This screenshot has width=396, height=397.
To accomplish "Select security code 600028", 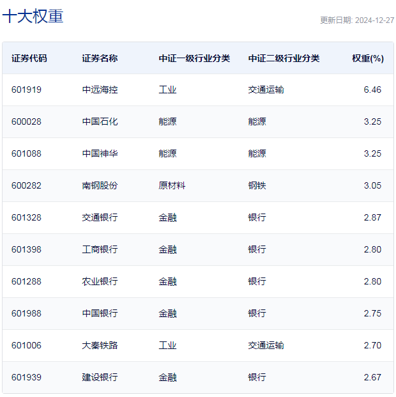I will [x=26, y=121].
